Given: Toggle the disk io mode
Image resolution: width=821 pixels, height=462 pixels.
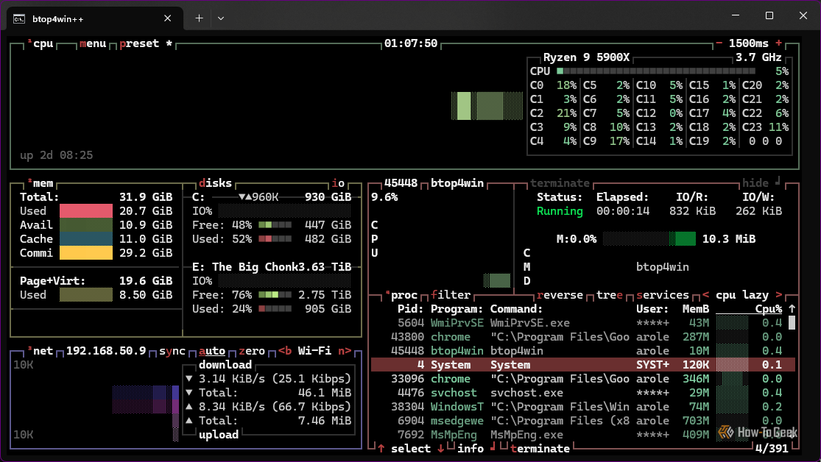Looking at the screenshot, I should click(338, 183).
